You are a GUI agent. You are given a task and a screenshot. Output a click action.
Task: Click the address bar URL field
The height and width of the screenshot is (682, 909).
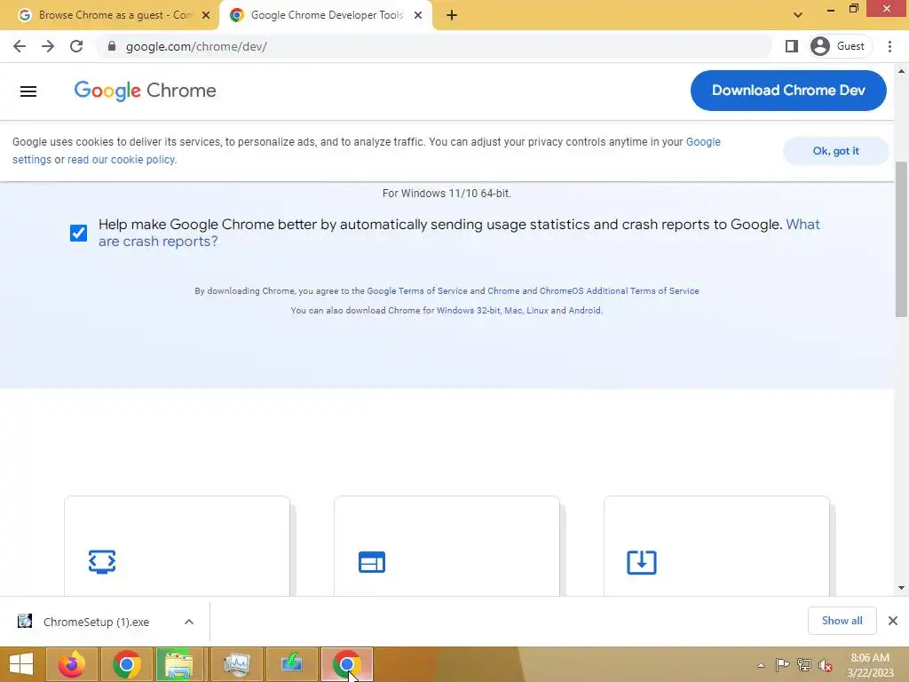pos(433,46)
